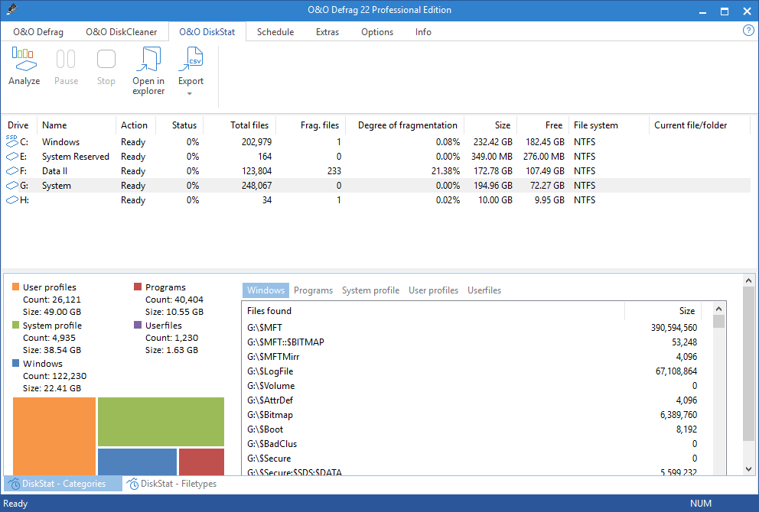759x512 pixels.
Task: Click the orange User profiles legend swatch
Action: (15, 287)
